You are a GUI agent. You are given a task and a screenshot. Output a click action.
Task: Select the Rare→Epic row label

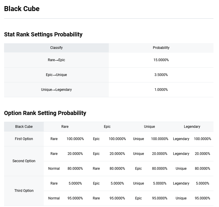click(x=56, y=60)
